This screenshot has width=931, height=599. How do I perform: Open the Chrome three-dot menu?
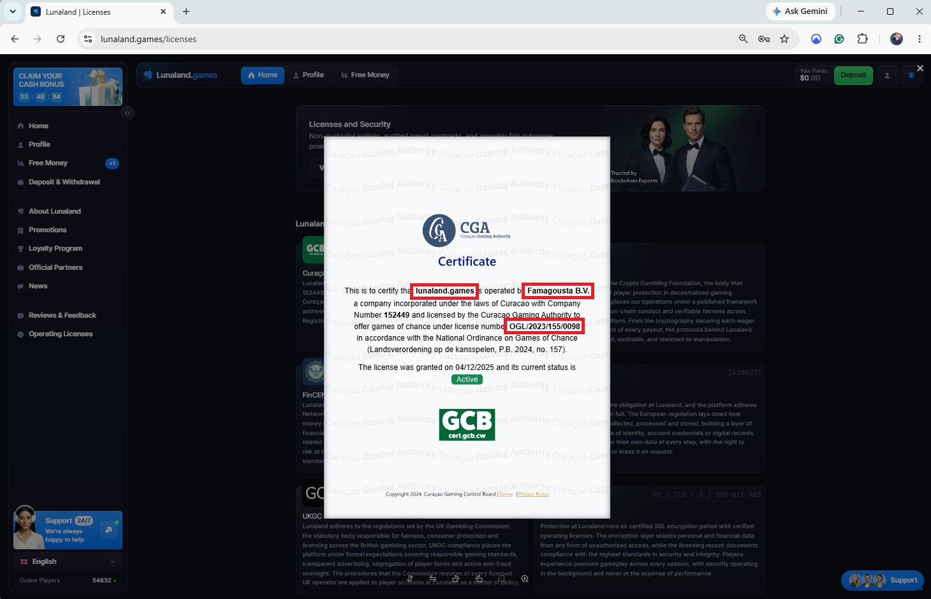tap(919, 39)
